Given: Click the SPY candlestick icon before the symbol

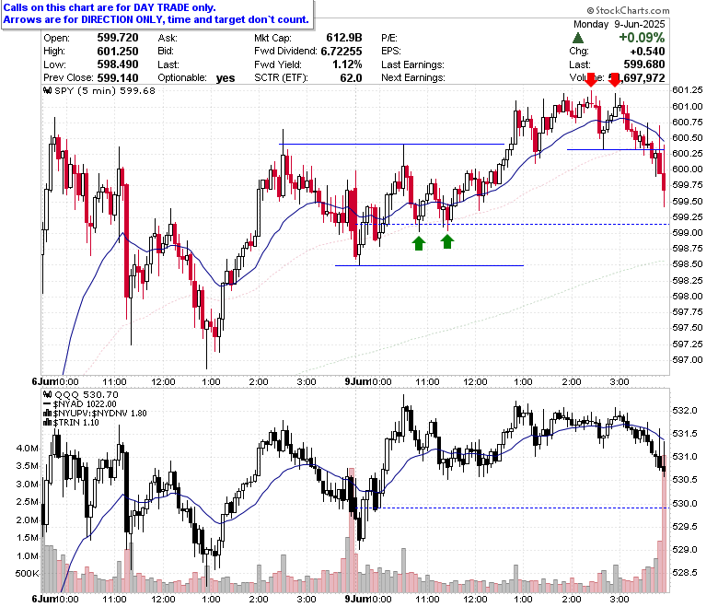Looking at the screenshot, I should click(x=47, y=90).
